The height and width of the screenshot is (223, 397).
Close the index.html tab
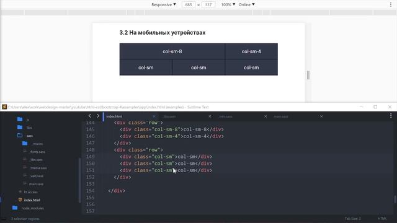pos(154,116)
